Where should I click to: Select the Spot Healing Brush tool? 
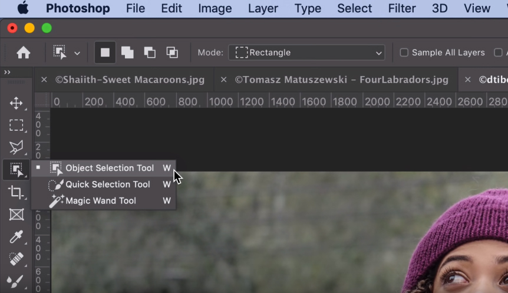tap(16, 259)
